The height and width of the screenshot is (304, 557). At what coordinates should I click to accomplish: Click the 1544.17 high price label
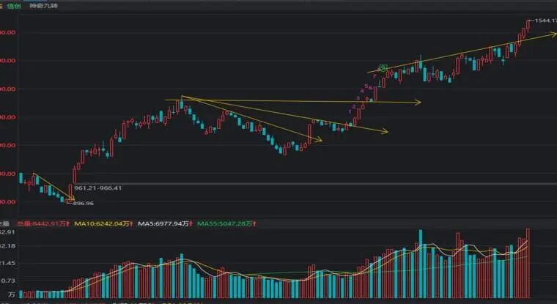pos(545,21)
